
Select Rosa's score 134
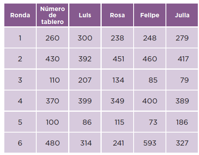(x=117, y=80)
